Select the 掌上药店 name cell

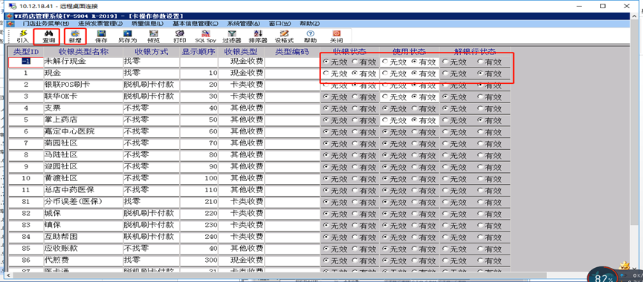pyautogui.click(x=83, y=120)
